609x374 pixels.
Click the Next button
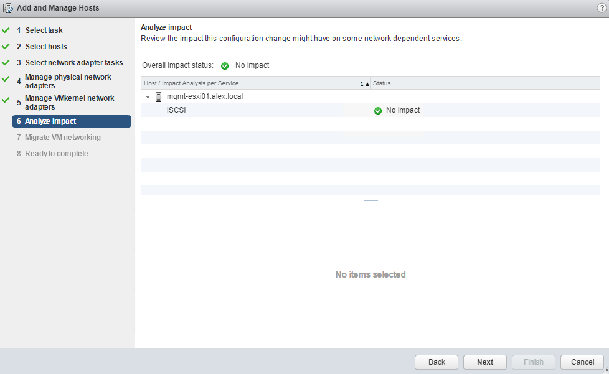tap(484, 362)
